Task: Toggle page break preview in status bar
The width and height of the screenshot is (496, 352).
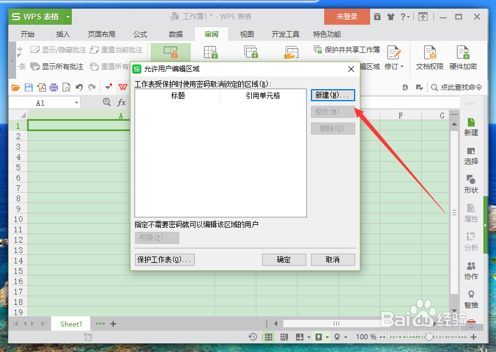Action: click(283, 336)
